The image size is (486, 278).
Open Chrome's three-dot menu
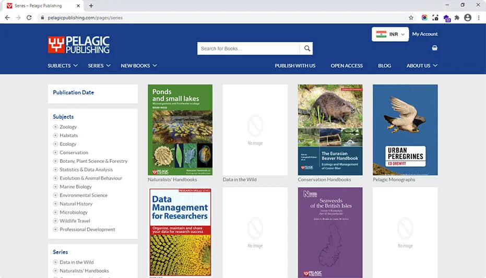click(x=478, y=18)
